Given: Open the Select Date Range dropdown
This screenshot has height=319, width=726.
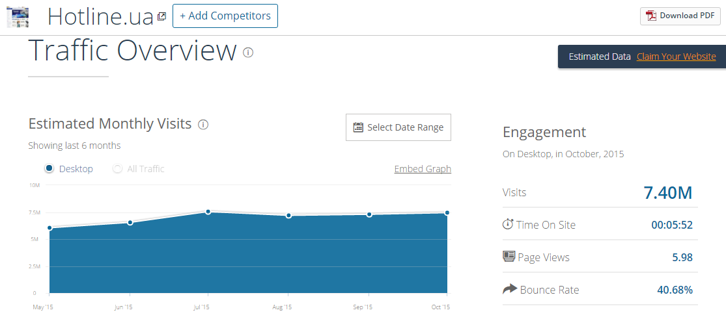Looking at the screenshot, I should pos(398,127).
